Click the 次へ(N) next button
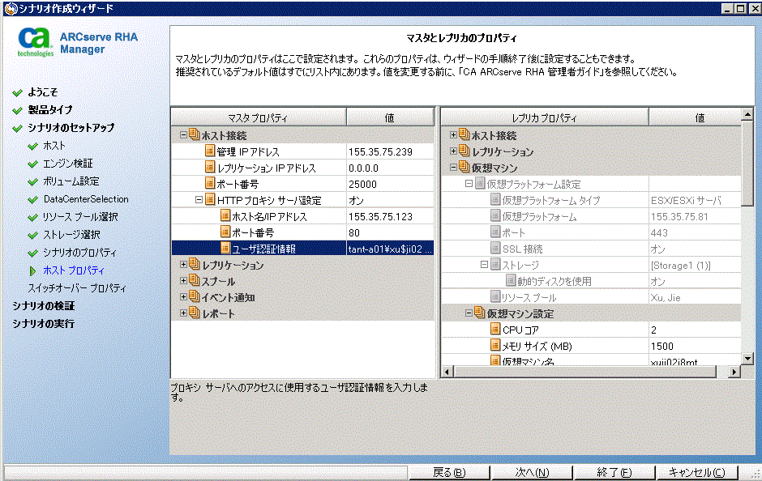762x481 pixels. (x=532, y=472)
